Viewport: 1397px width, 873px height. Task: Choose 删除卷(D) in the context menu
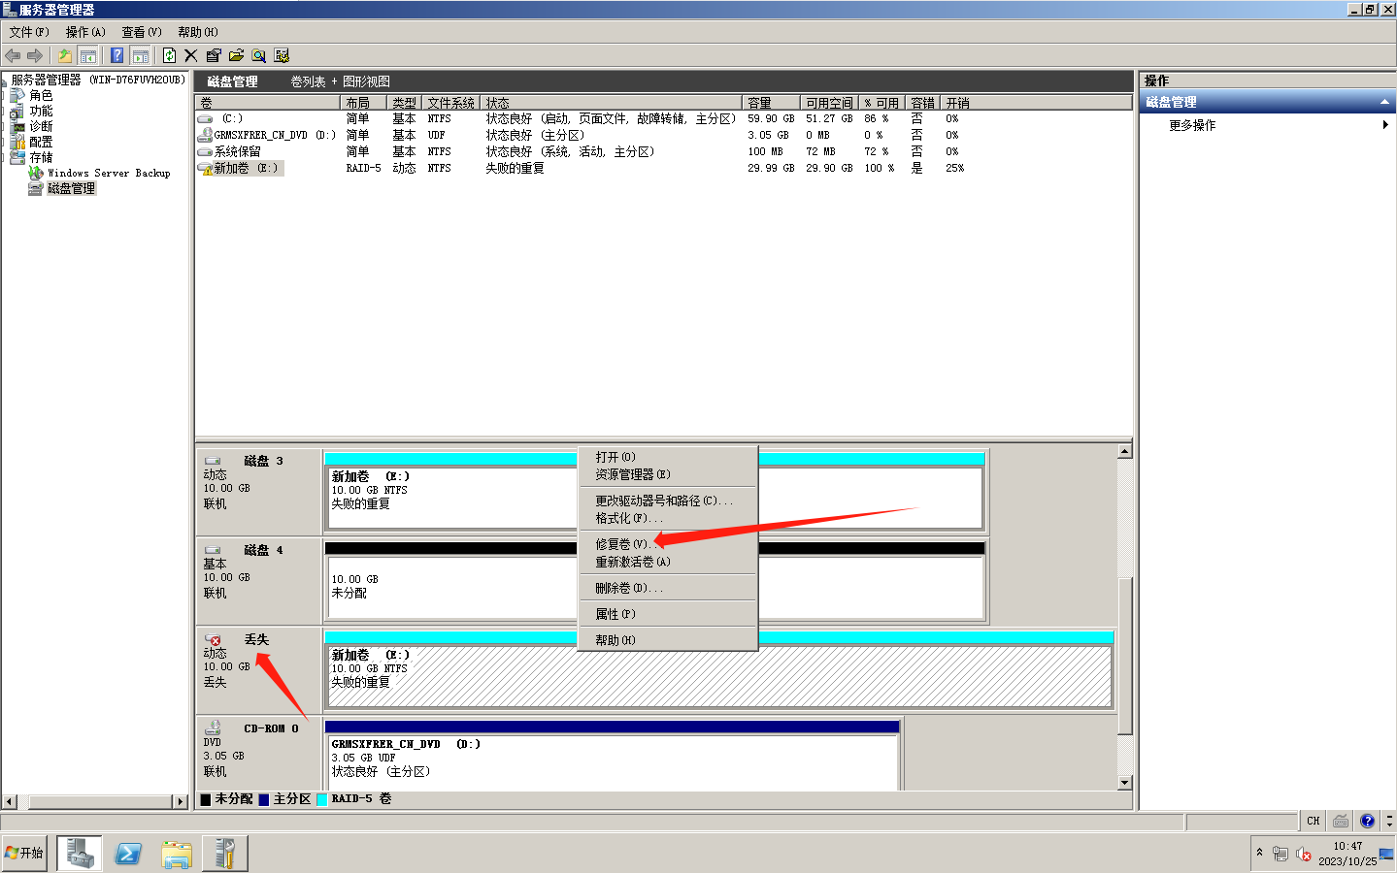click(667, 588)
